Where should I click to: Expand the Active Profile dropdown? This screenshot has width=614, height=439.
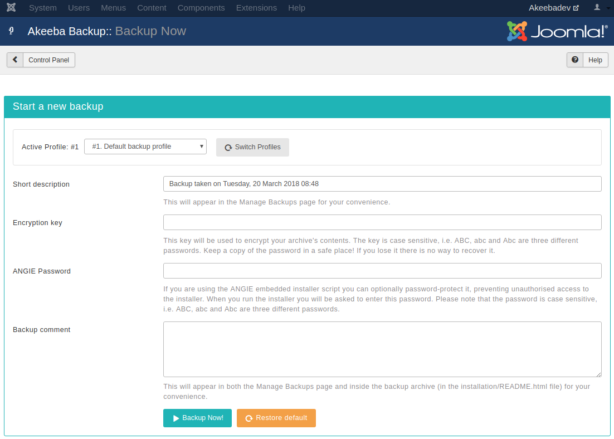click(x=145, y=147)
